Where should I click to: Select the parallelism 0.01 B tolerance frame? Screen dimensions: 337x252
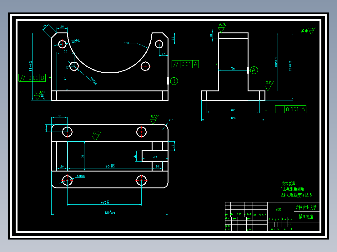tap(32, 78)
